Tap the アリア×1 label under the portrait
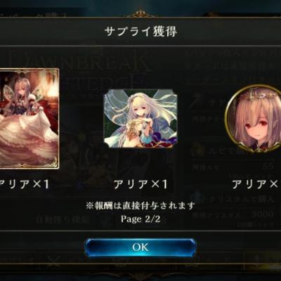The height and width of the screenshot is (281, 281). (x=256, y=185)
